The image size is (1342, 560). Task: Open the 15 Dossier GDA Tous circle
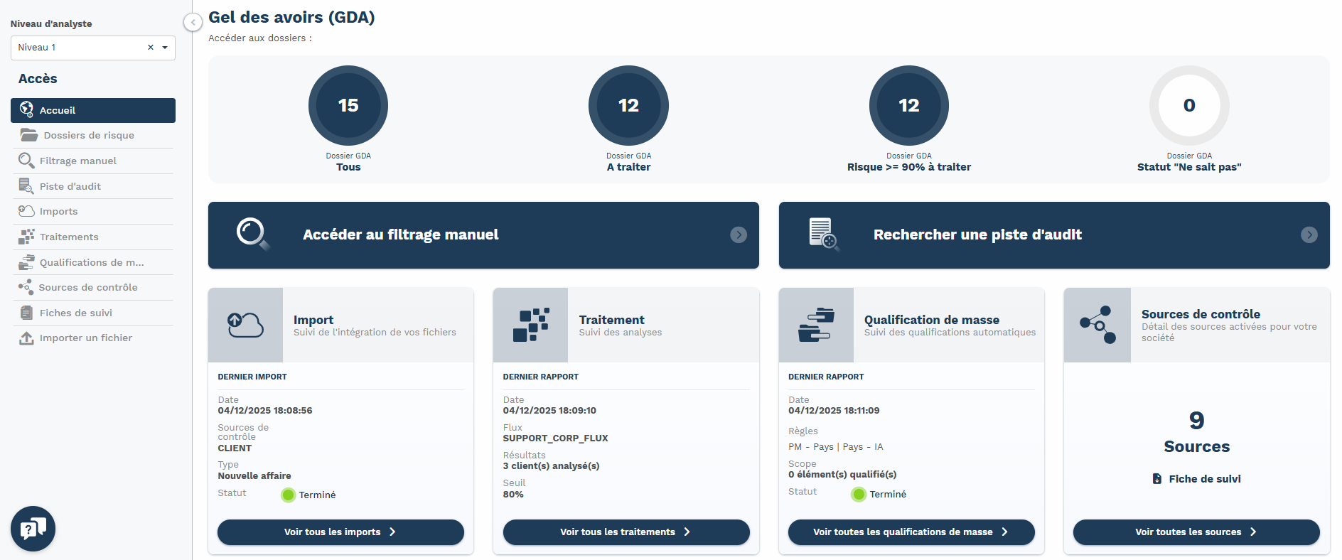pyautogui.click(x=348, y=106)
